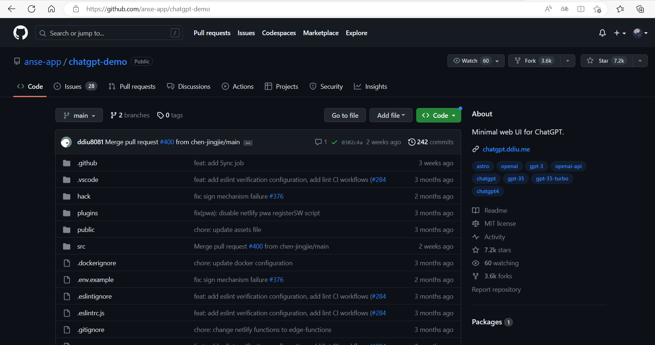Click the GitHub Octocat logo
The width and height of the screenshot is (655, 345).
click(21, 33)
